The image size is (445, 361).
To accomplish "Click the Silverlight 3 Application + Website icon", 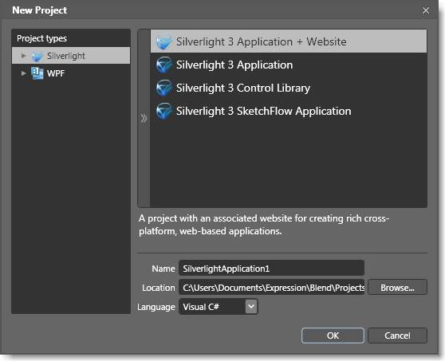I will [x=163, y=41].
